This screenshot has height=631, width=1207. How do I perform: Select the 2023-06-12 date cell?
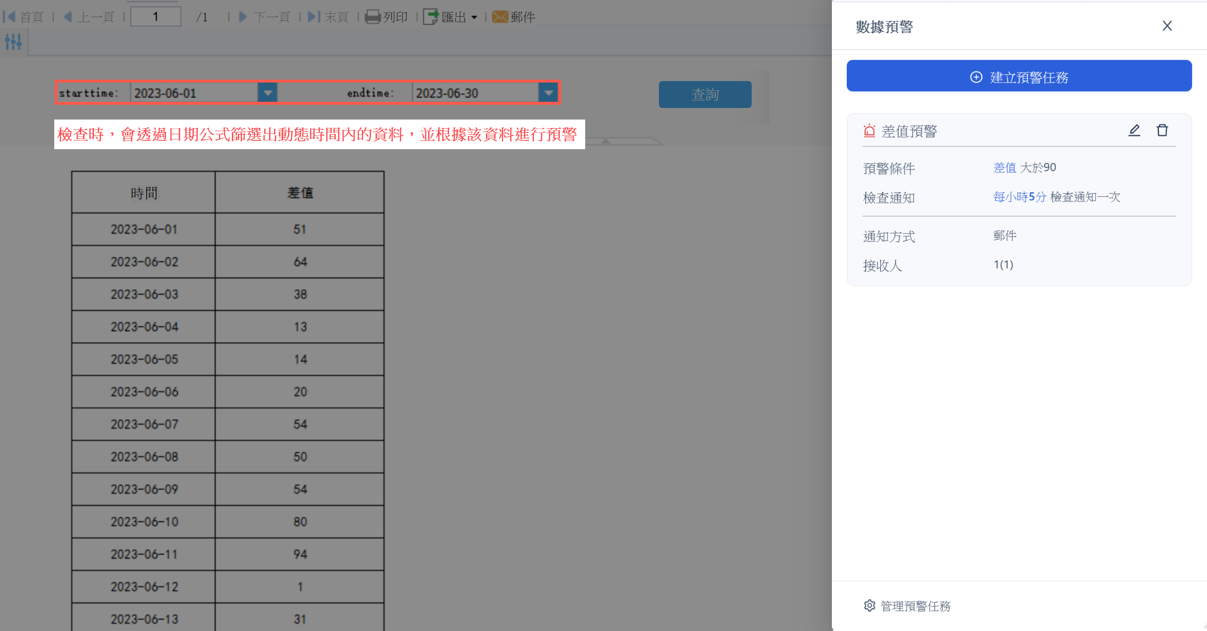click(143, 587)
